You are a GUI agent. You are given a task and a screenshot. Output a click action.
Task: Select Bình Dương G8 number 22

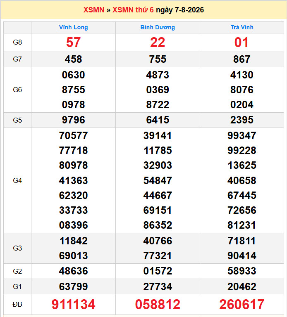(x=158, y=43)
